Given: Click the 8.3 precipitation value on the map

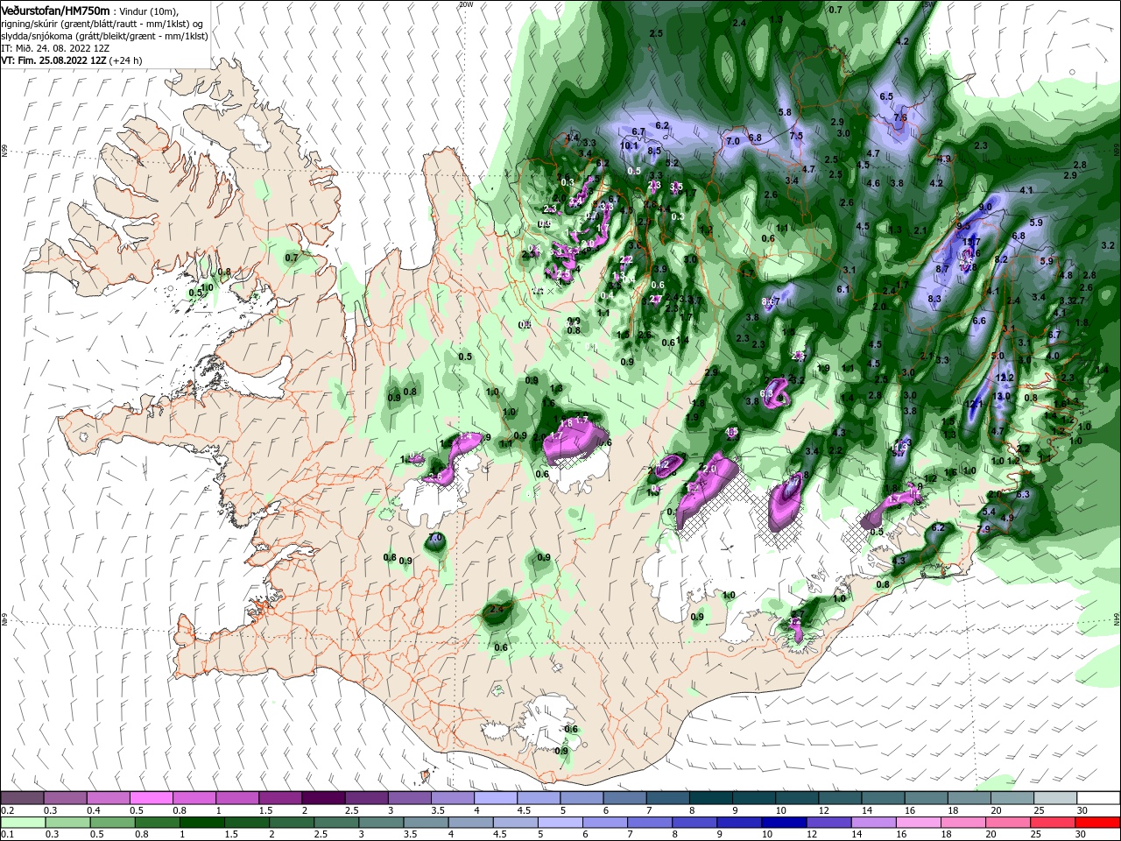Looking at the screenshot, I should click(x=934, y=299).
